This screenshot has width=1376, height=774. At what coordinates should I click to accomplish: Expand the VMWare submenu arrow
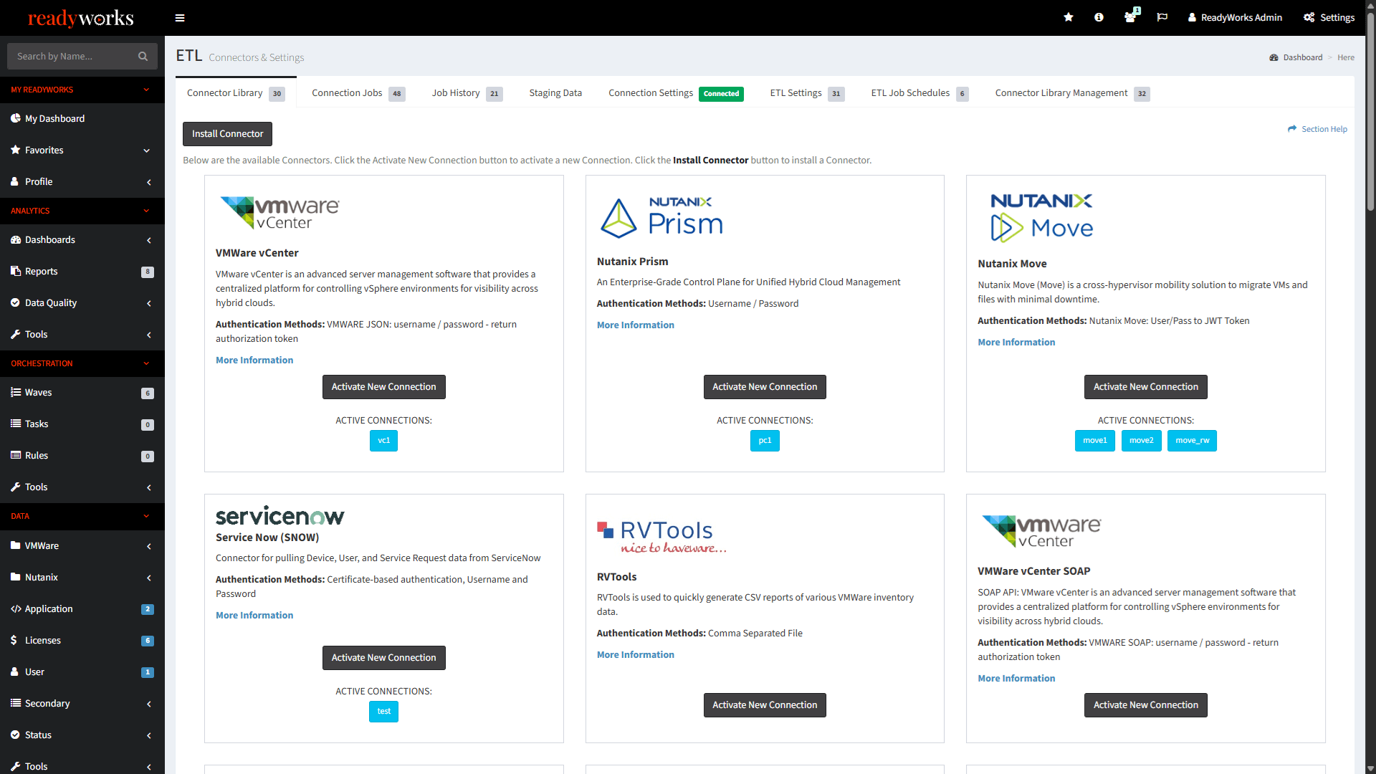148,546
